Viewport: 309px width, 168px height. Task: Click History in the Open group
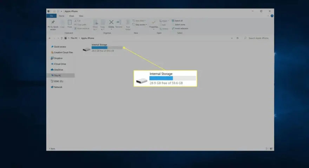point(164,29)
